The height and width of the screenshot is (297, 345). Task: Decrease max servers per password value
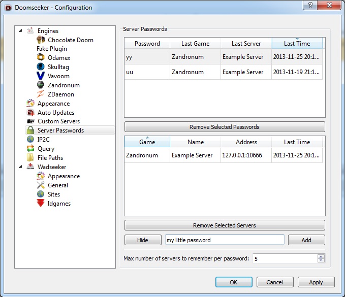(321, 261)
